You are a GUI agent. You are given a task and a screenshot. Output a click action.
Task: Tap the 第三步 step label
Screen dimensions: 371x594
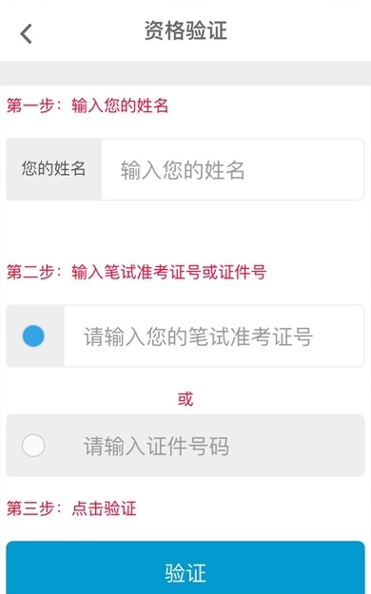pyautogui.click(x=30, y=508)
